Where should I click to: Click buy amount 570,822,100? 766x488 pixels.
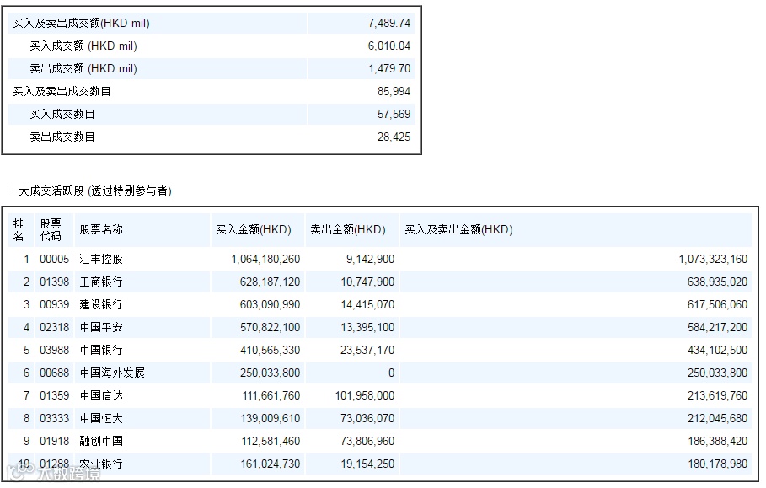point(271,327)
